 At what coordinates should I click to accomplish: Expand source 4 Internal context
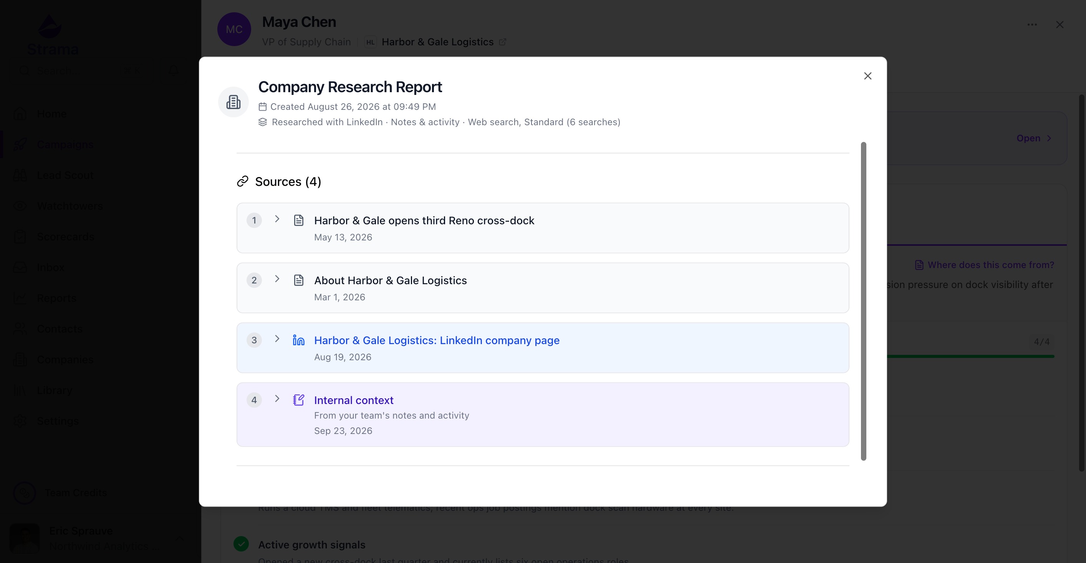[277, 399]
